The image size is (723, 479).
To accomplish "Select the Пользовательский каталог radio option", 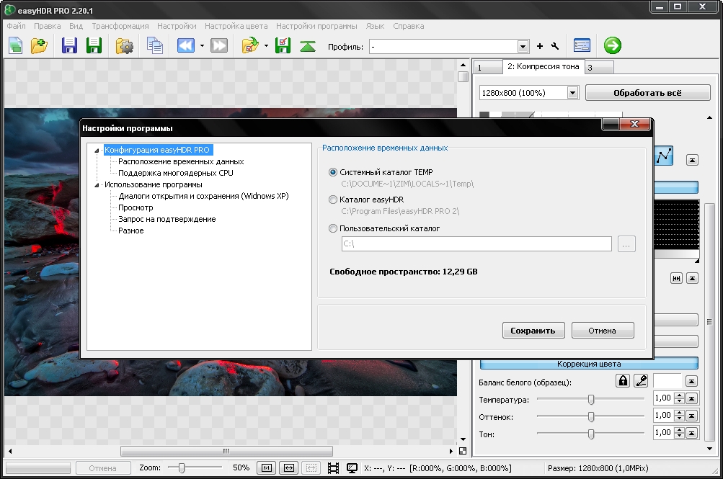I will click(x=332, y=228).
